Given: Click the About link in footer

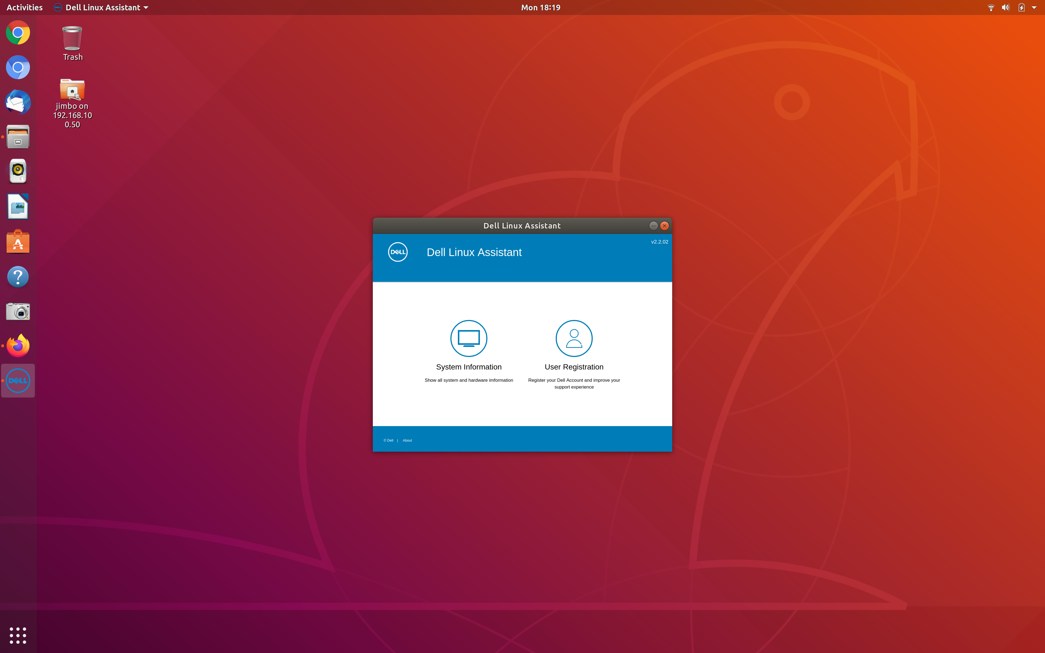Looking at the screenshot, I should (407, 440).
